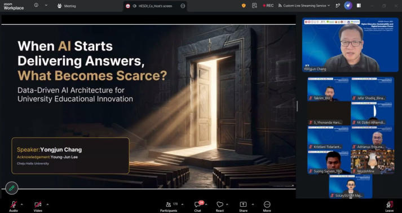The height and width of the screenshot is (213, 402).
Task: Click the Share screen icon
Action: [243, 205]
